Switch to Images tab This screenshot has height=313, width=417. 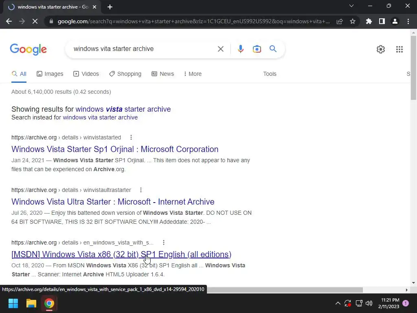50,74
